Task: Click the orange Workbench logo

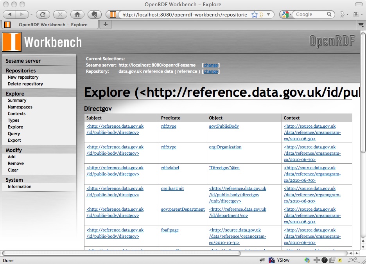Action: pos(12,42)
